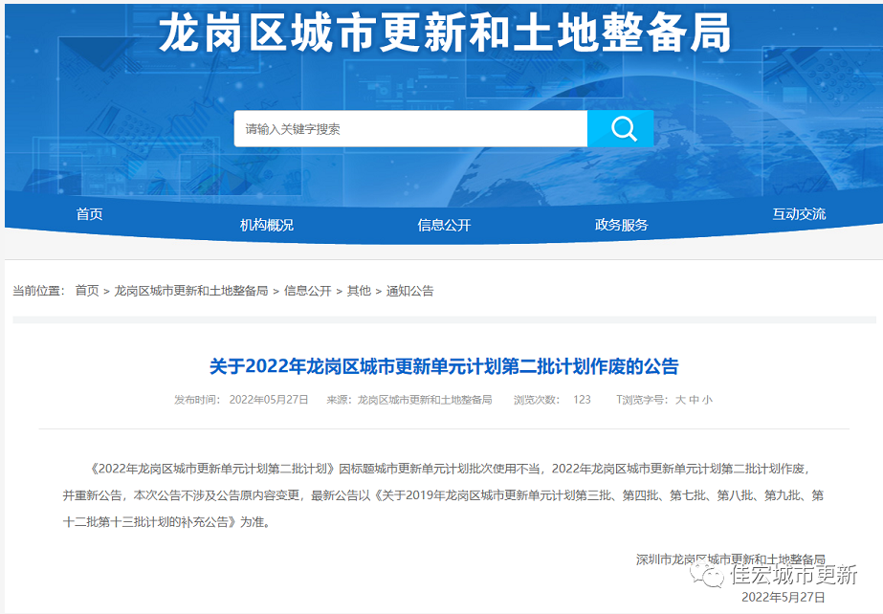Viewport: 883px width, 614px height.
Task: Click the 来源 source name under the title
Action: [x=424, y=400]
